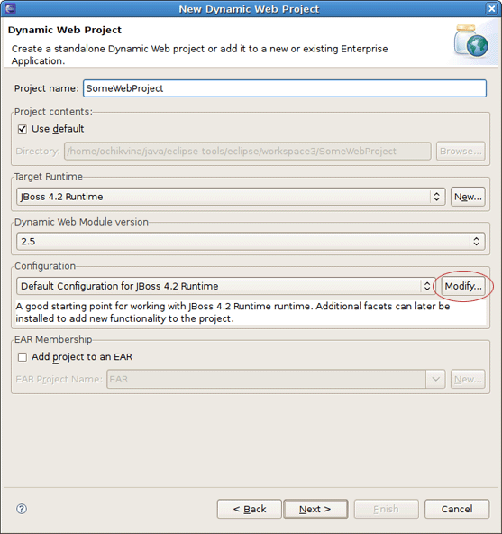Expand the Dynamic Web Module version dropdown

tap(251, 242)
